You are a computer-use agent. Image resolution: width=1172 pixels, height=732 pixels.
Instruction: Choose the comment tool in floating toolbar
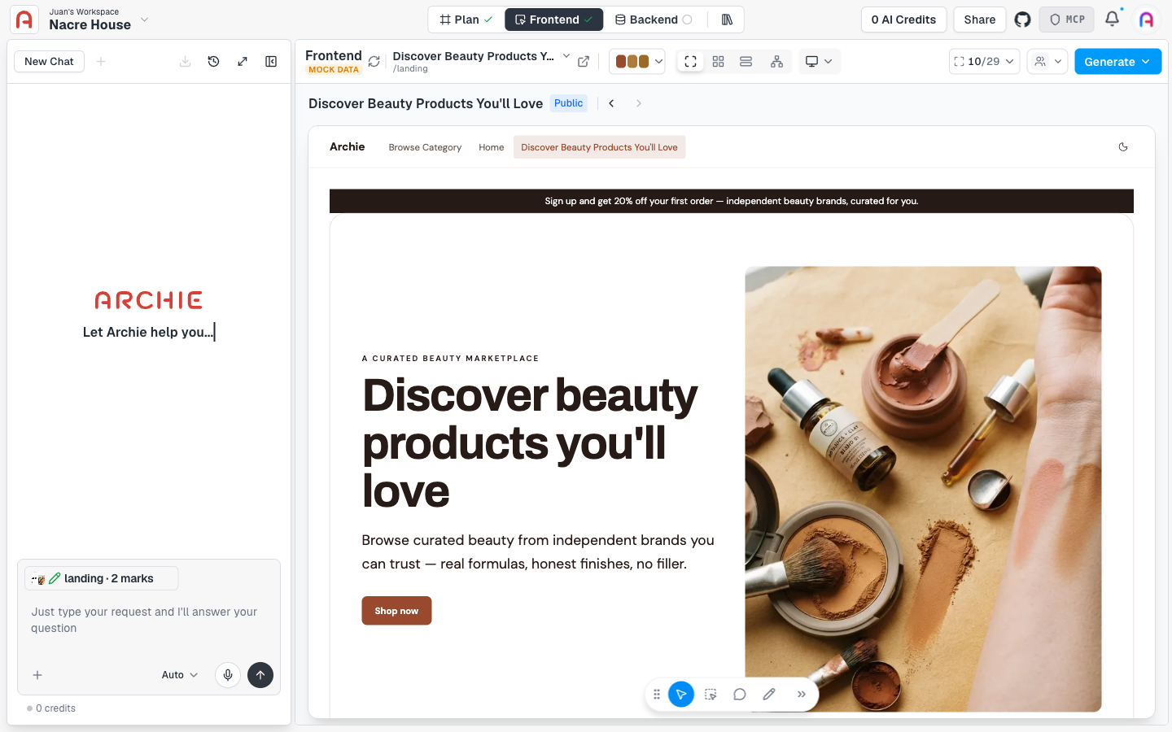point(740,695)
